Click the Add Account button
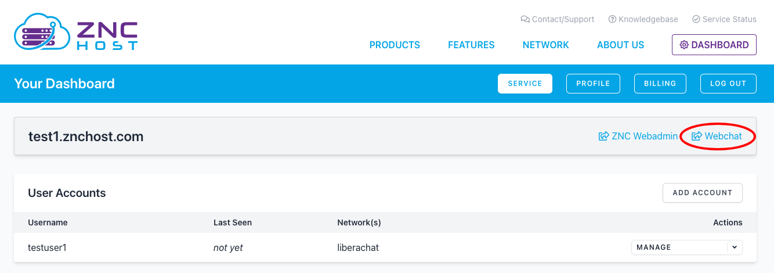The height and width of the screenshot is (273, 774). pyautogui.click(x=702, y=193)
